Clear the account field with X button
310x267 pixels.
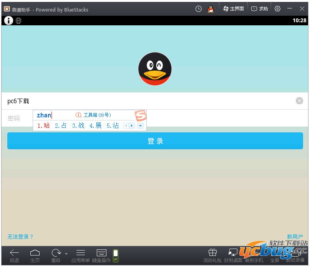click(299, 101)
